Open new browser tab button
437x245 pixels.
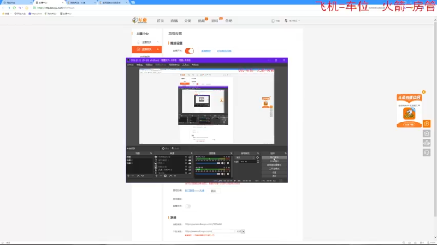pos(133,2)
